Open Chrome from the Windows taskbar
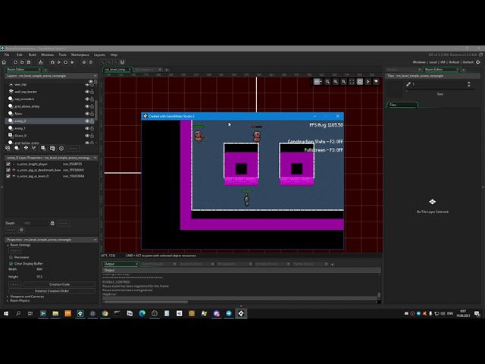The height and width of the screenshot is (364, 485). tap(105, 313)
